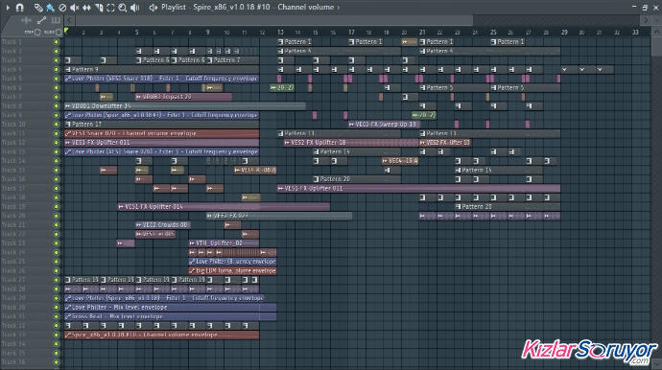662x370 pixels.
Task: Open the Playlist options menu arrow
Action: pos(8,7)
